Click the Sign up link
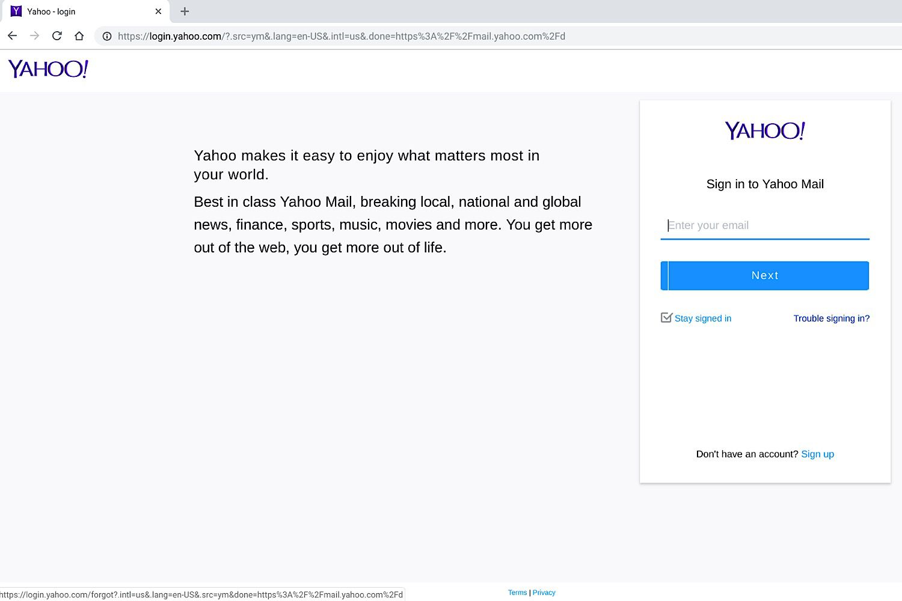The image size is (902, 601). (x=817, y=454)
